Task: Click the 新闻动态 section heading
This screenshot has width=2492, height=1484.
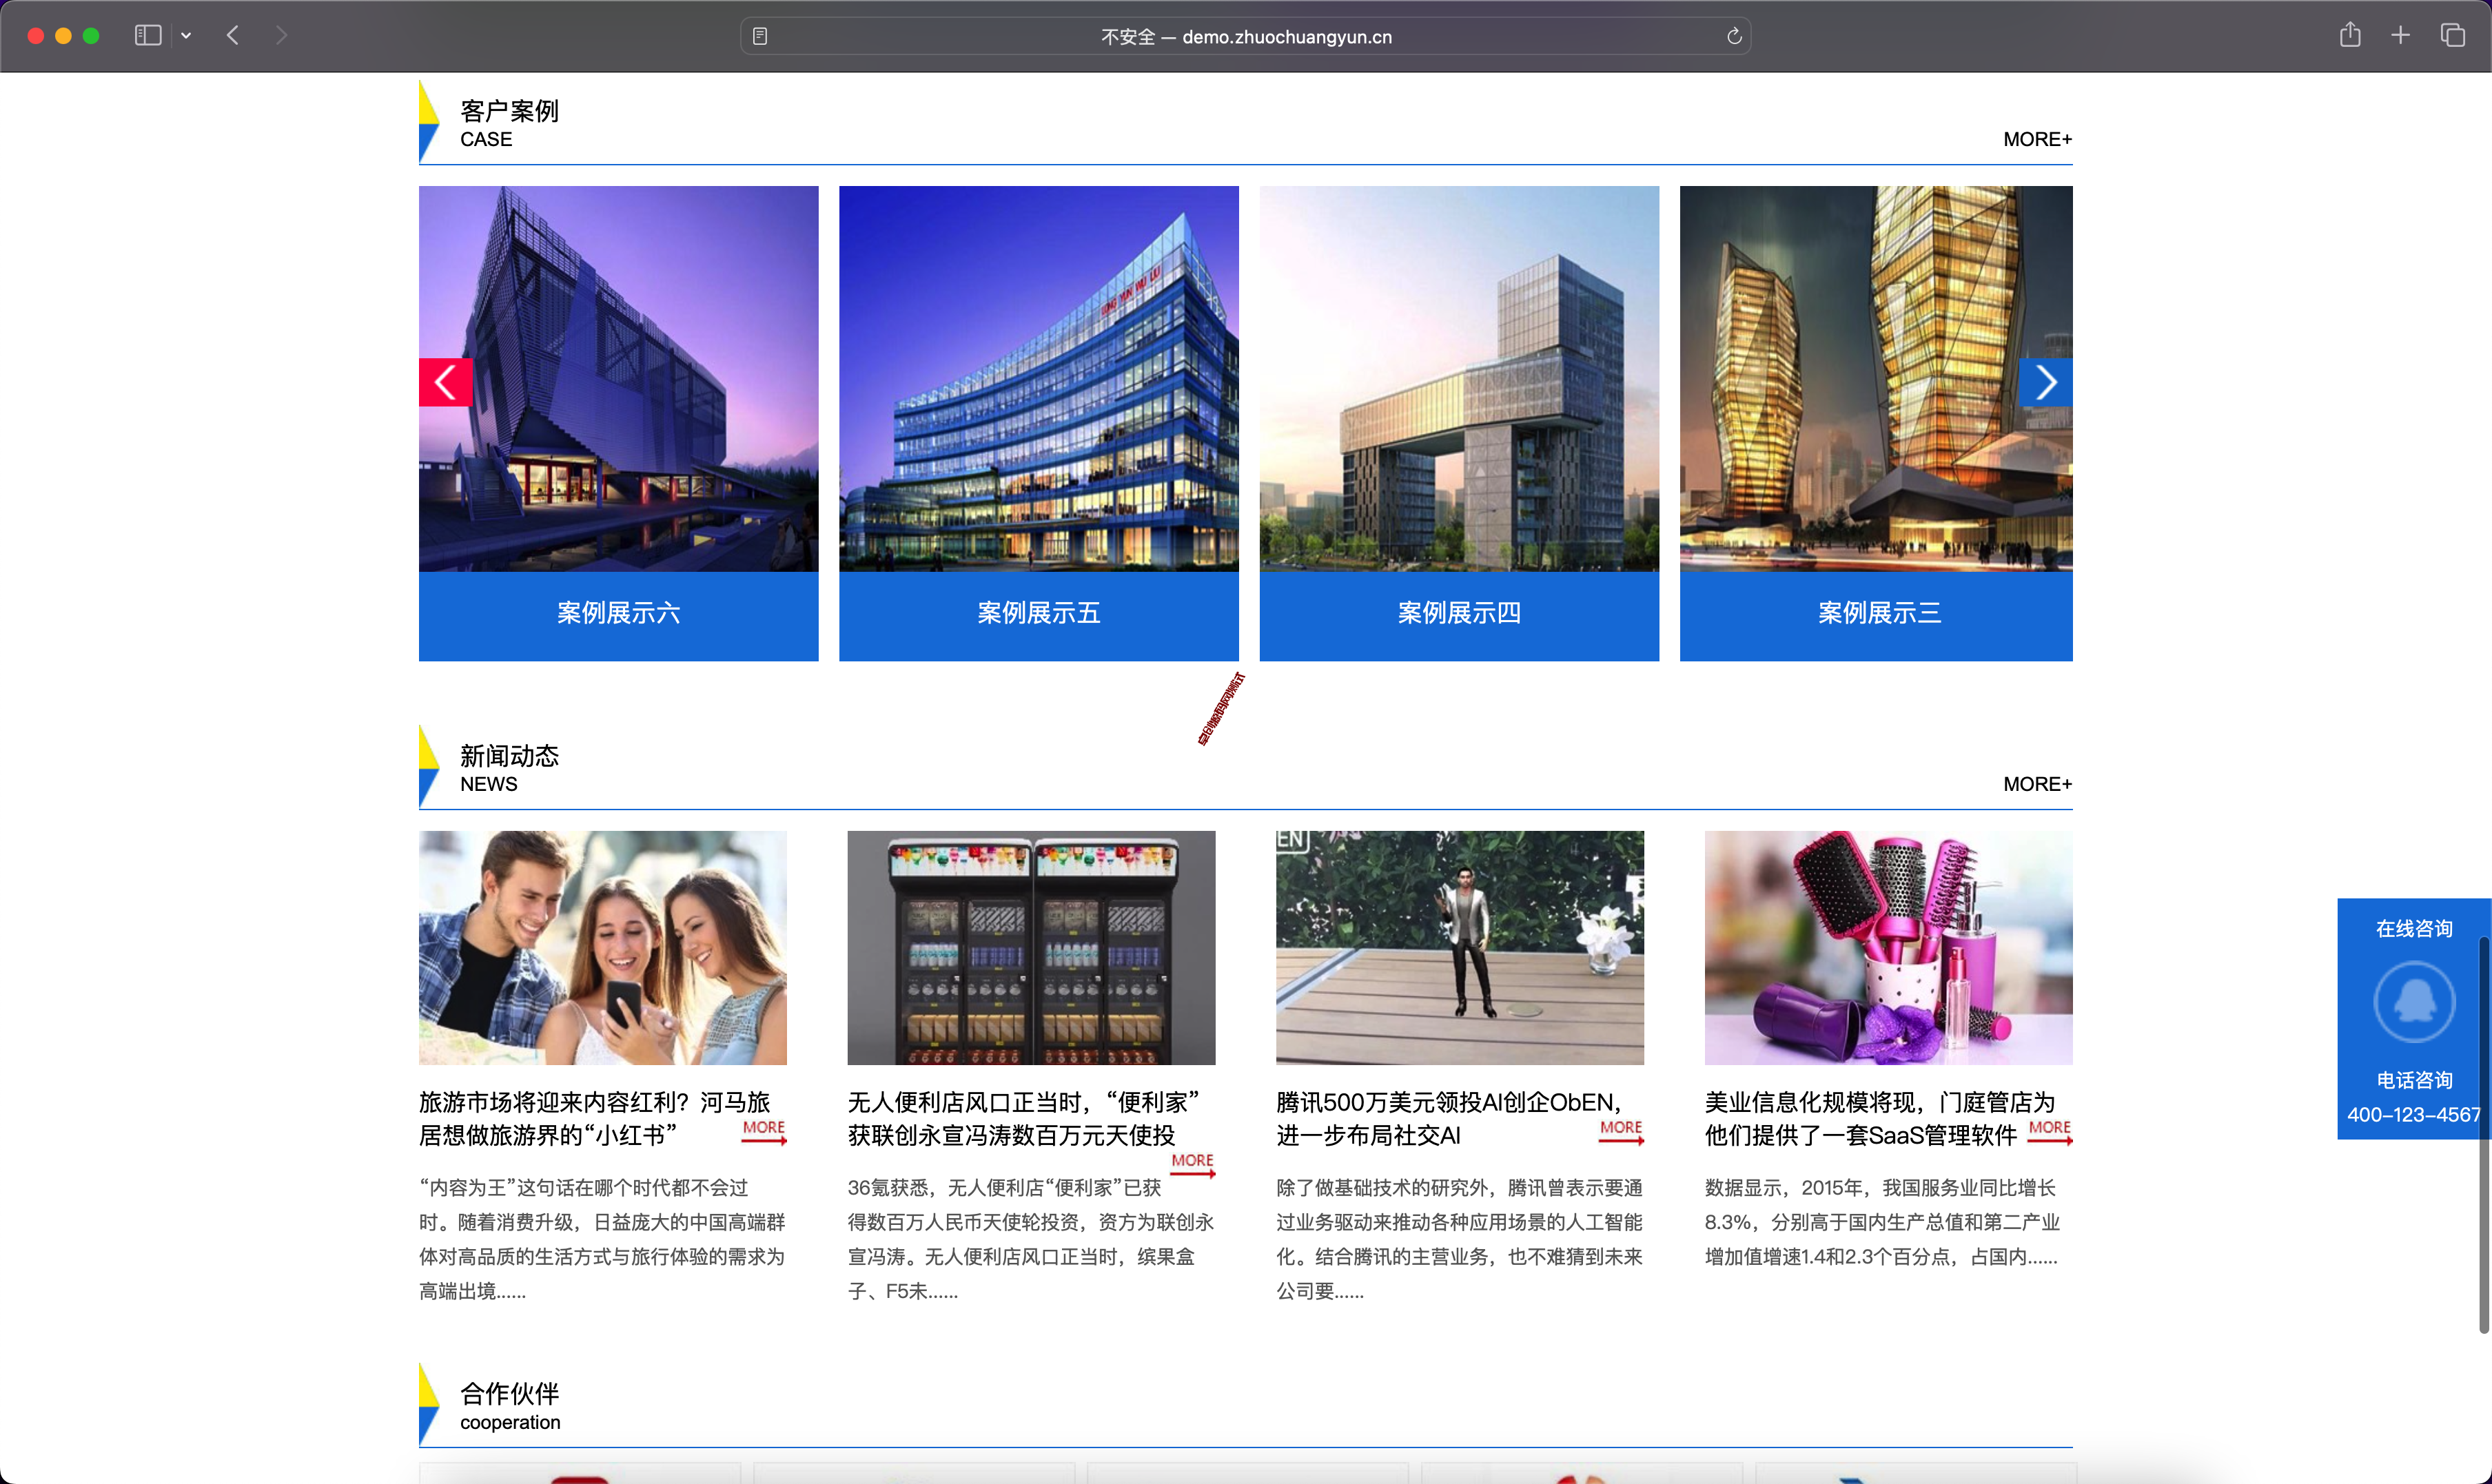Action: [x=509, y=755]
